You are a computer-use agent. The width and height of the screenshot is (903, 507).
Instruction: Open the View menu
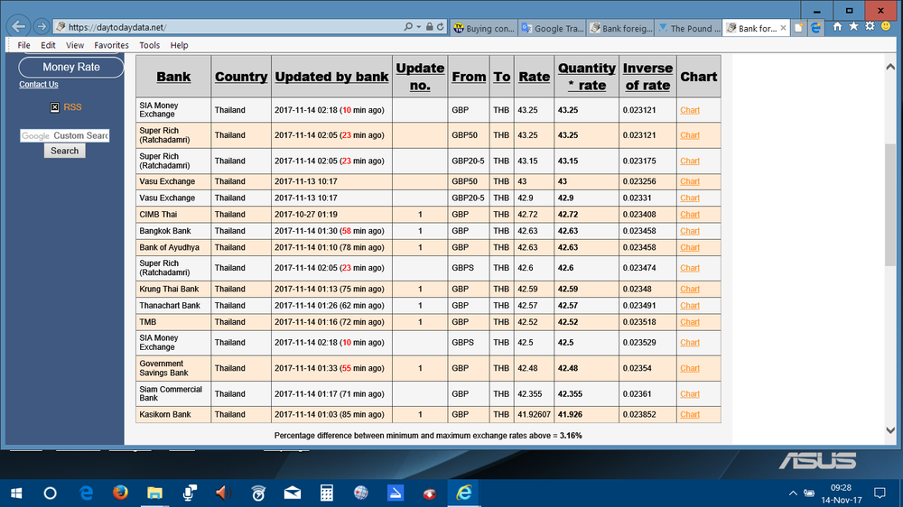click(x=74, y=45)
